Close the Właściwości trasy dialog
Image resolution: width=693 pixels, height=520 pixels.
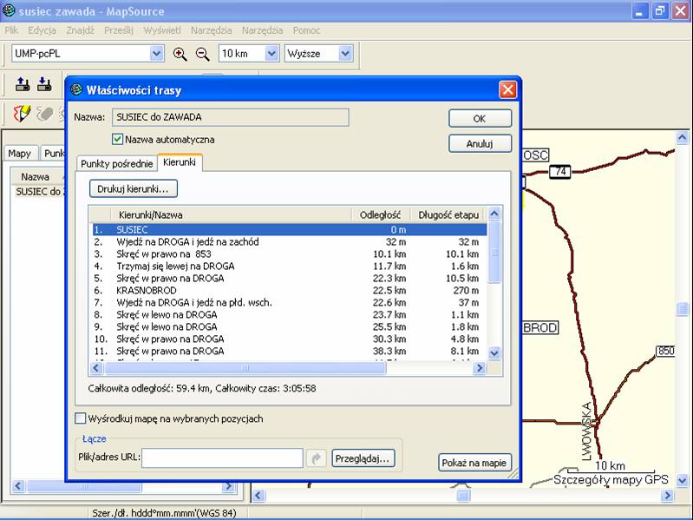click(507, 89)
